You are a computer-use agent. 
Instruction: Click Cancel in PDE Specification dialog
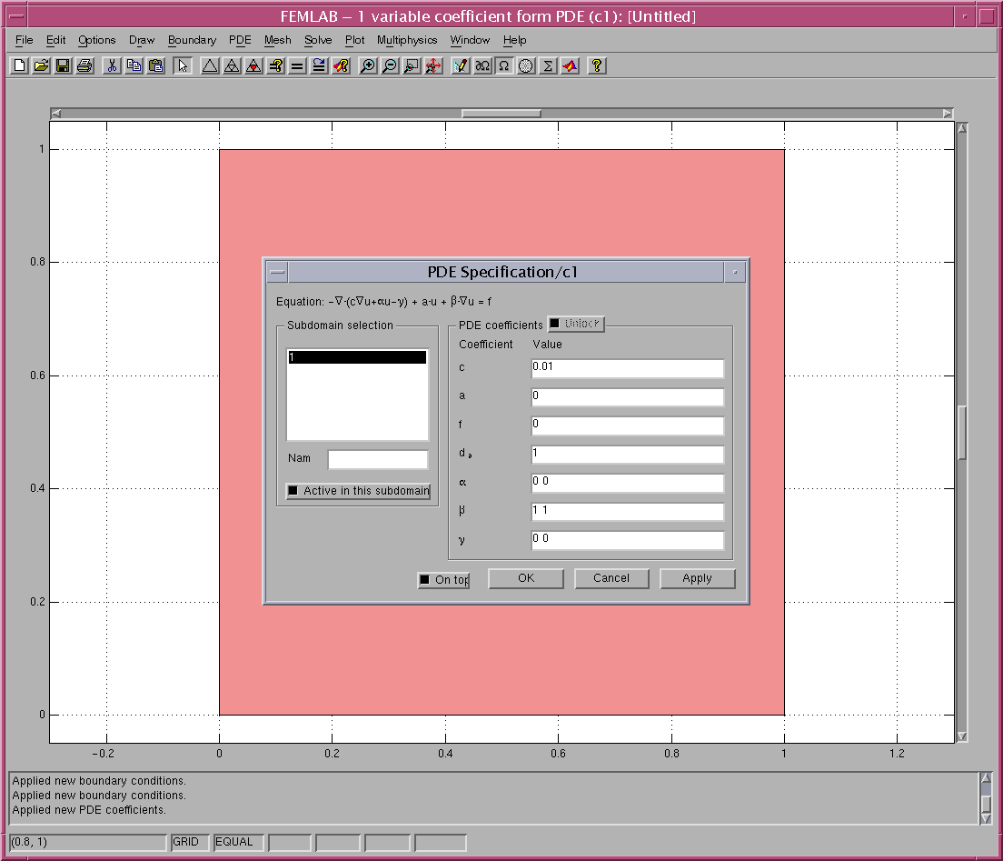click(611, 578)
